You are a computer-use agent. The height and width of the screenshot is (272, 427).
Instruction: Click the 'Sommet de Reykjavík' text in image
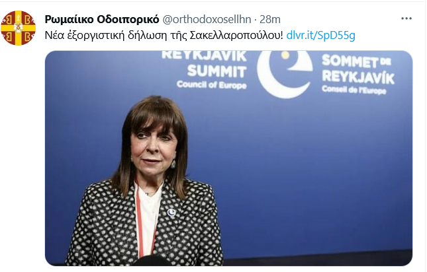tap(358, 70)
